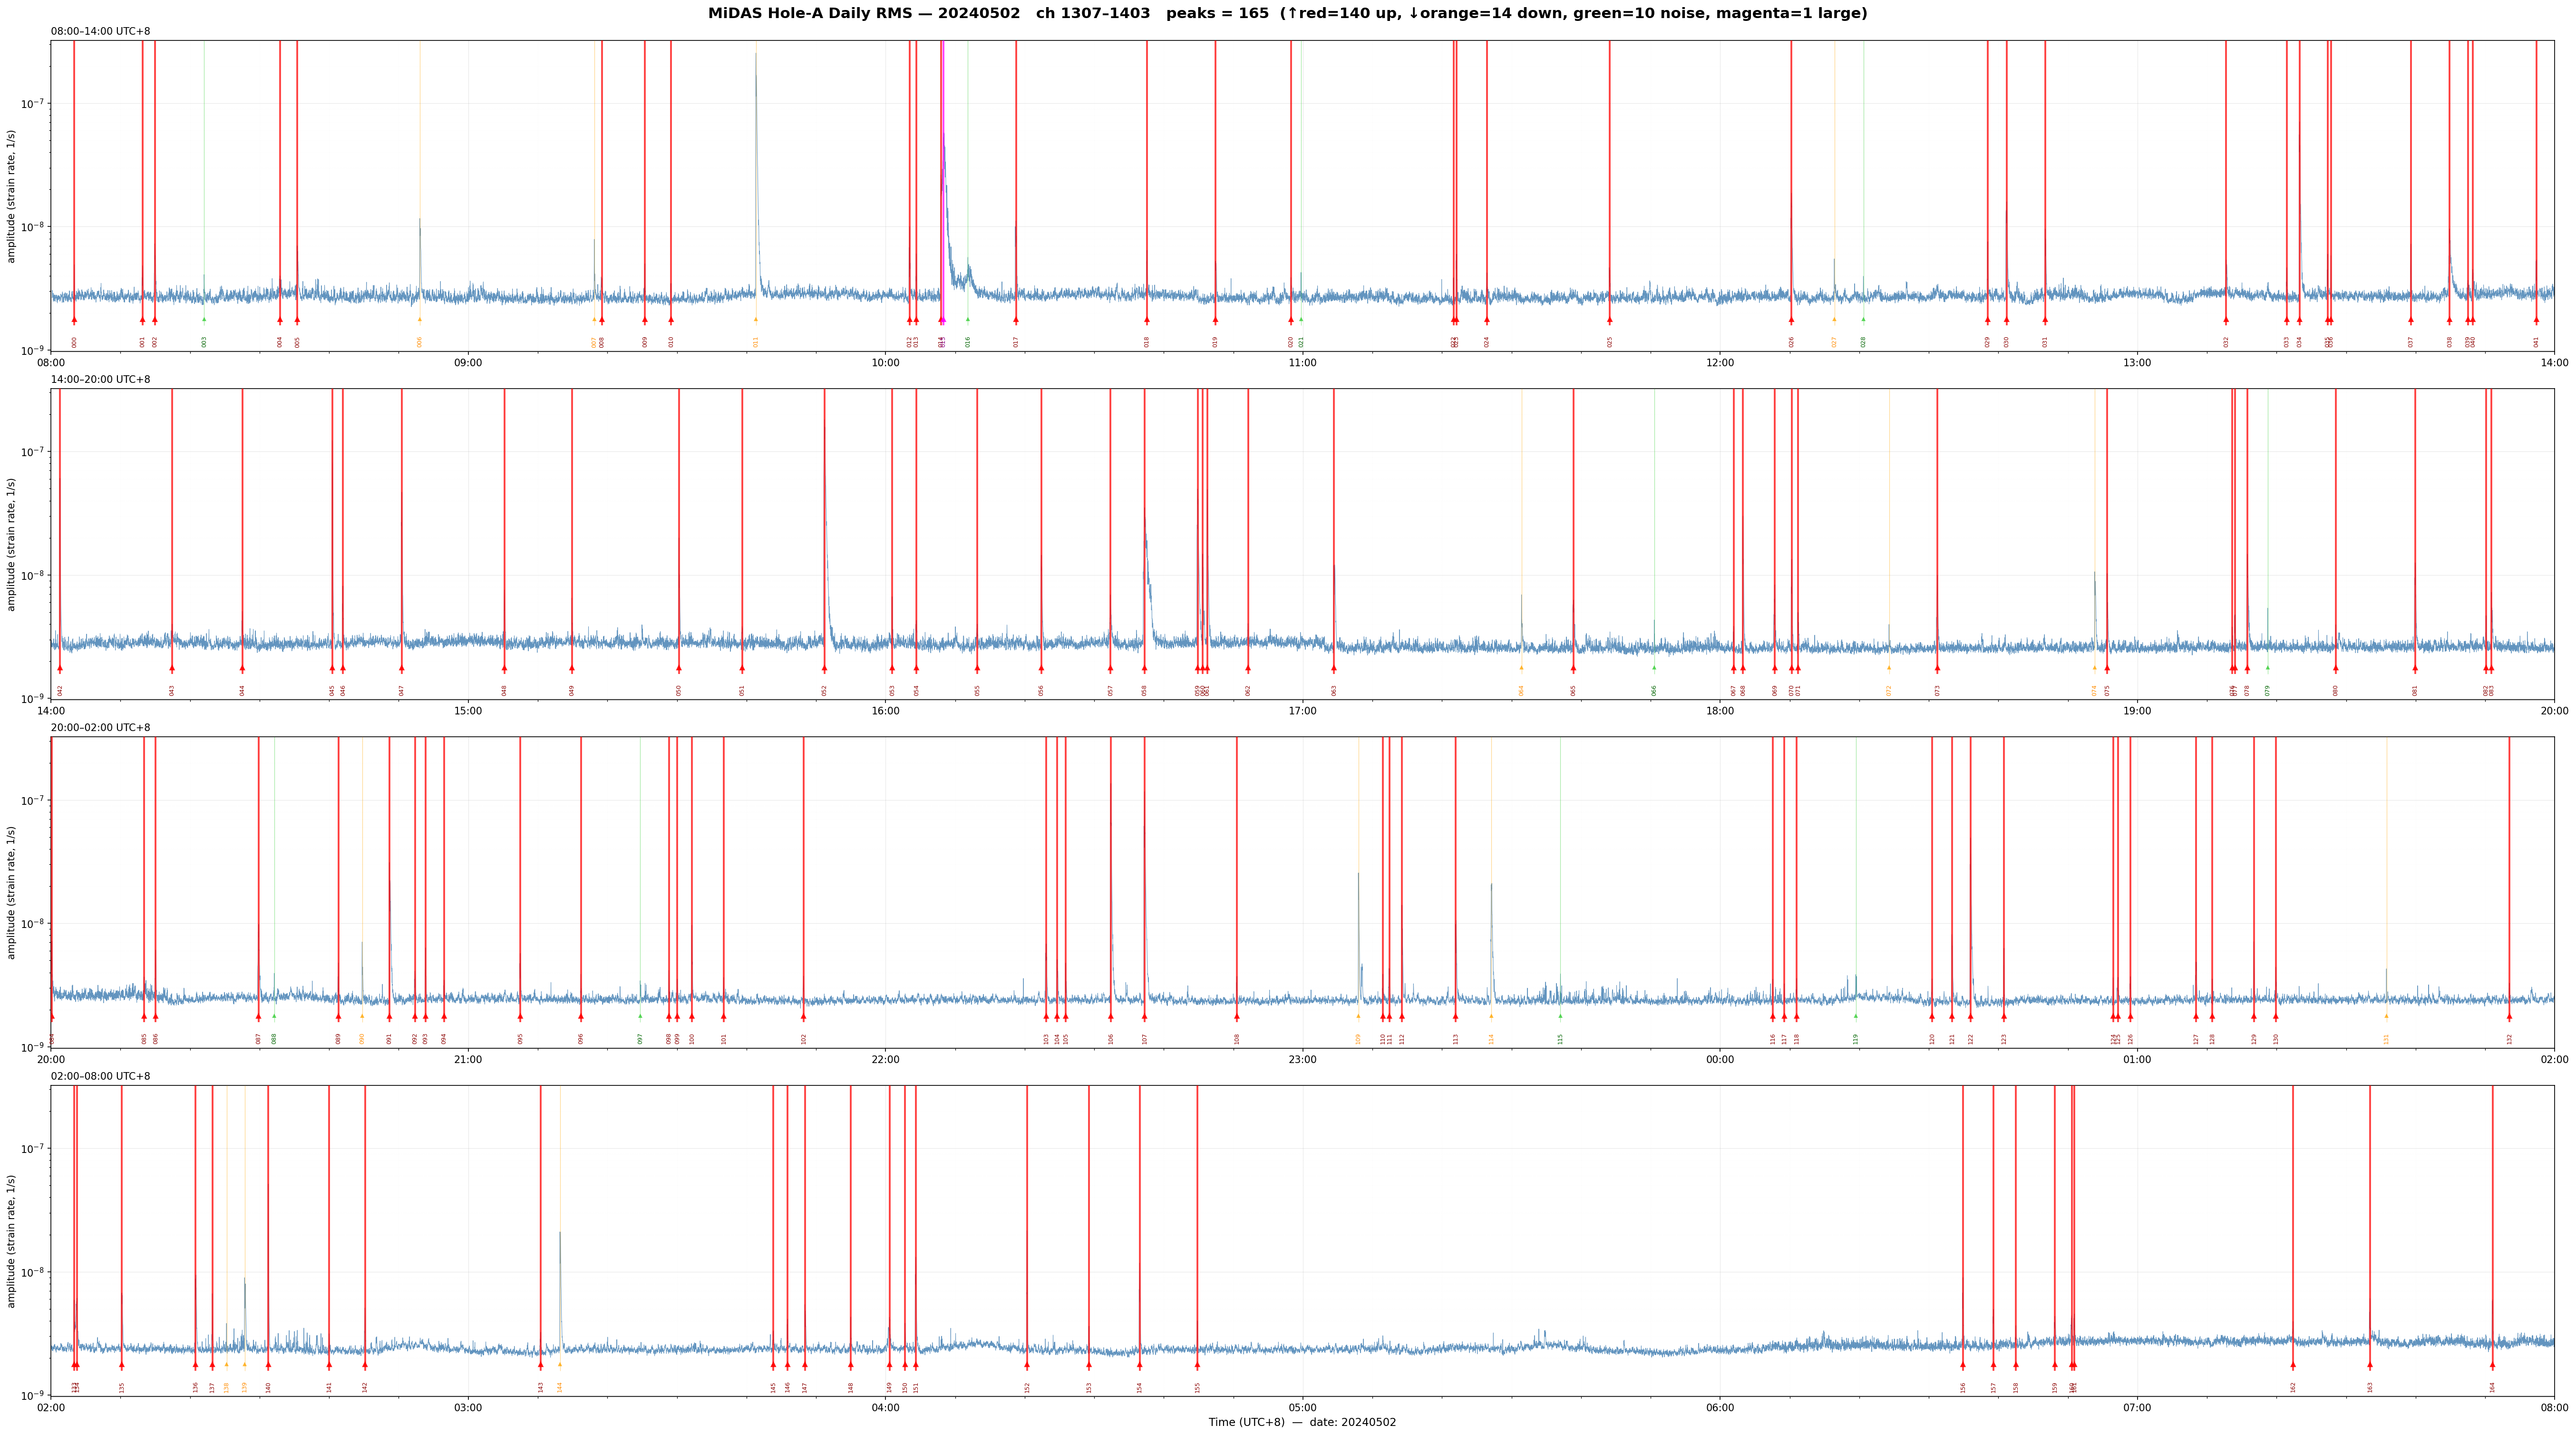Click the 12:00 x-axis tick label
The height and width of the screenshot is (1435, 2576).
[1720, 363]
